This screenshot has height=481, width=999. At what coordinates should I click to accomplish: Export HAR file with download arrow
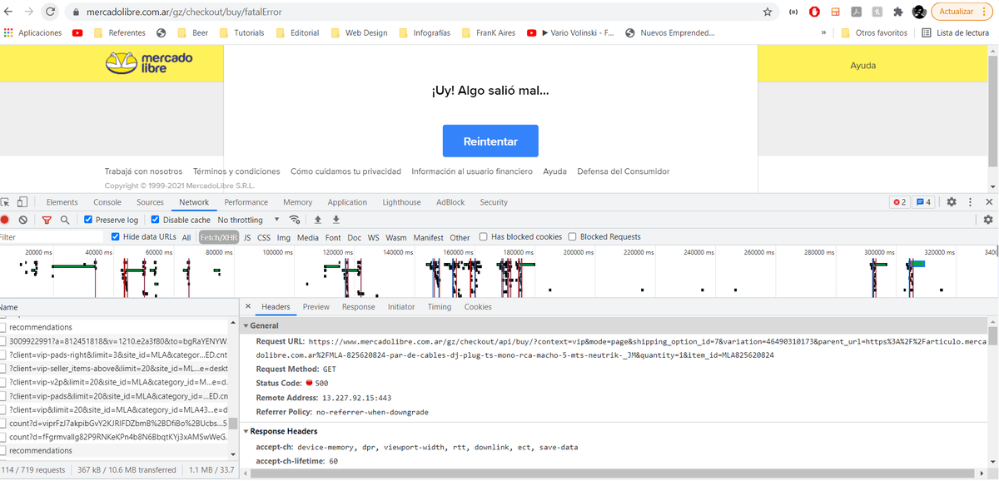click(x=336, y=220)
